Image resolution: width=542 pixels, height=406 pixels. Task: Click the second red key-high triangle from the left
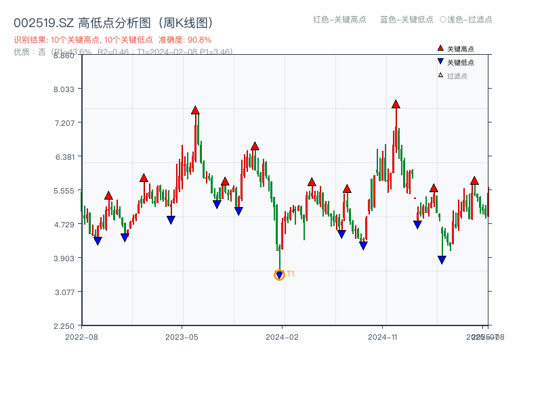point(144,178)
